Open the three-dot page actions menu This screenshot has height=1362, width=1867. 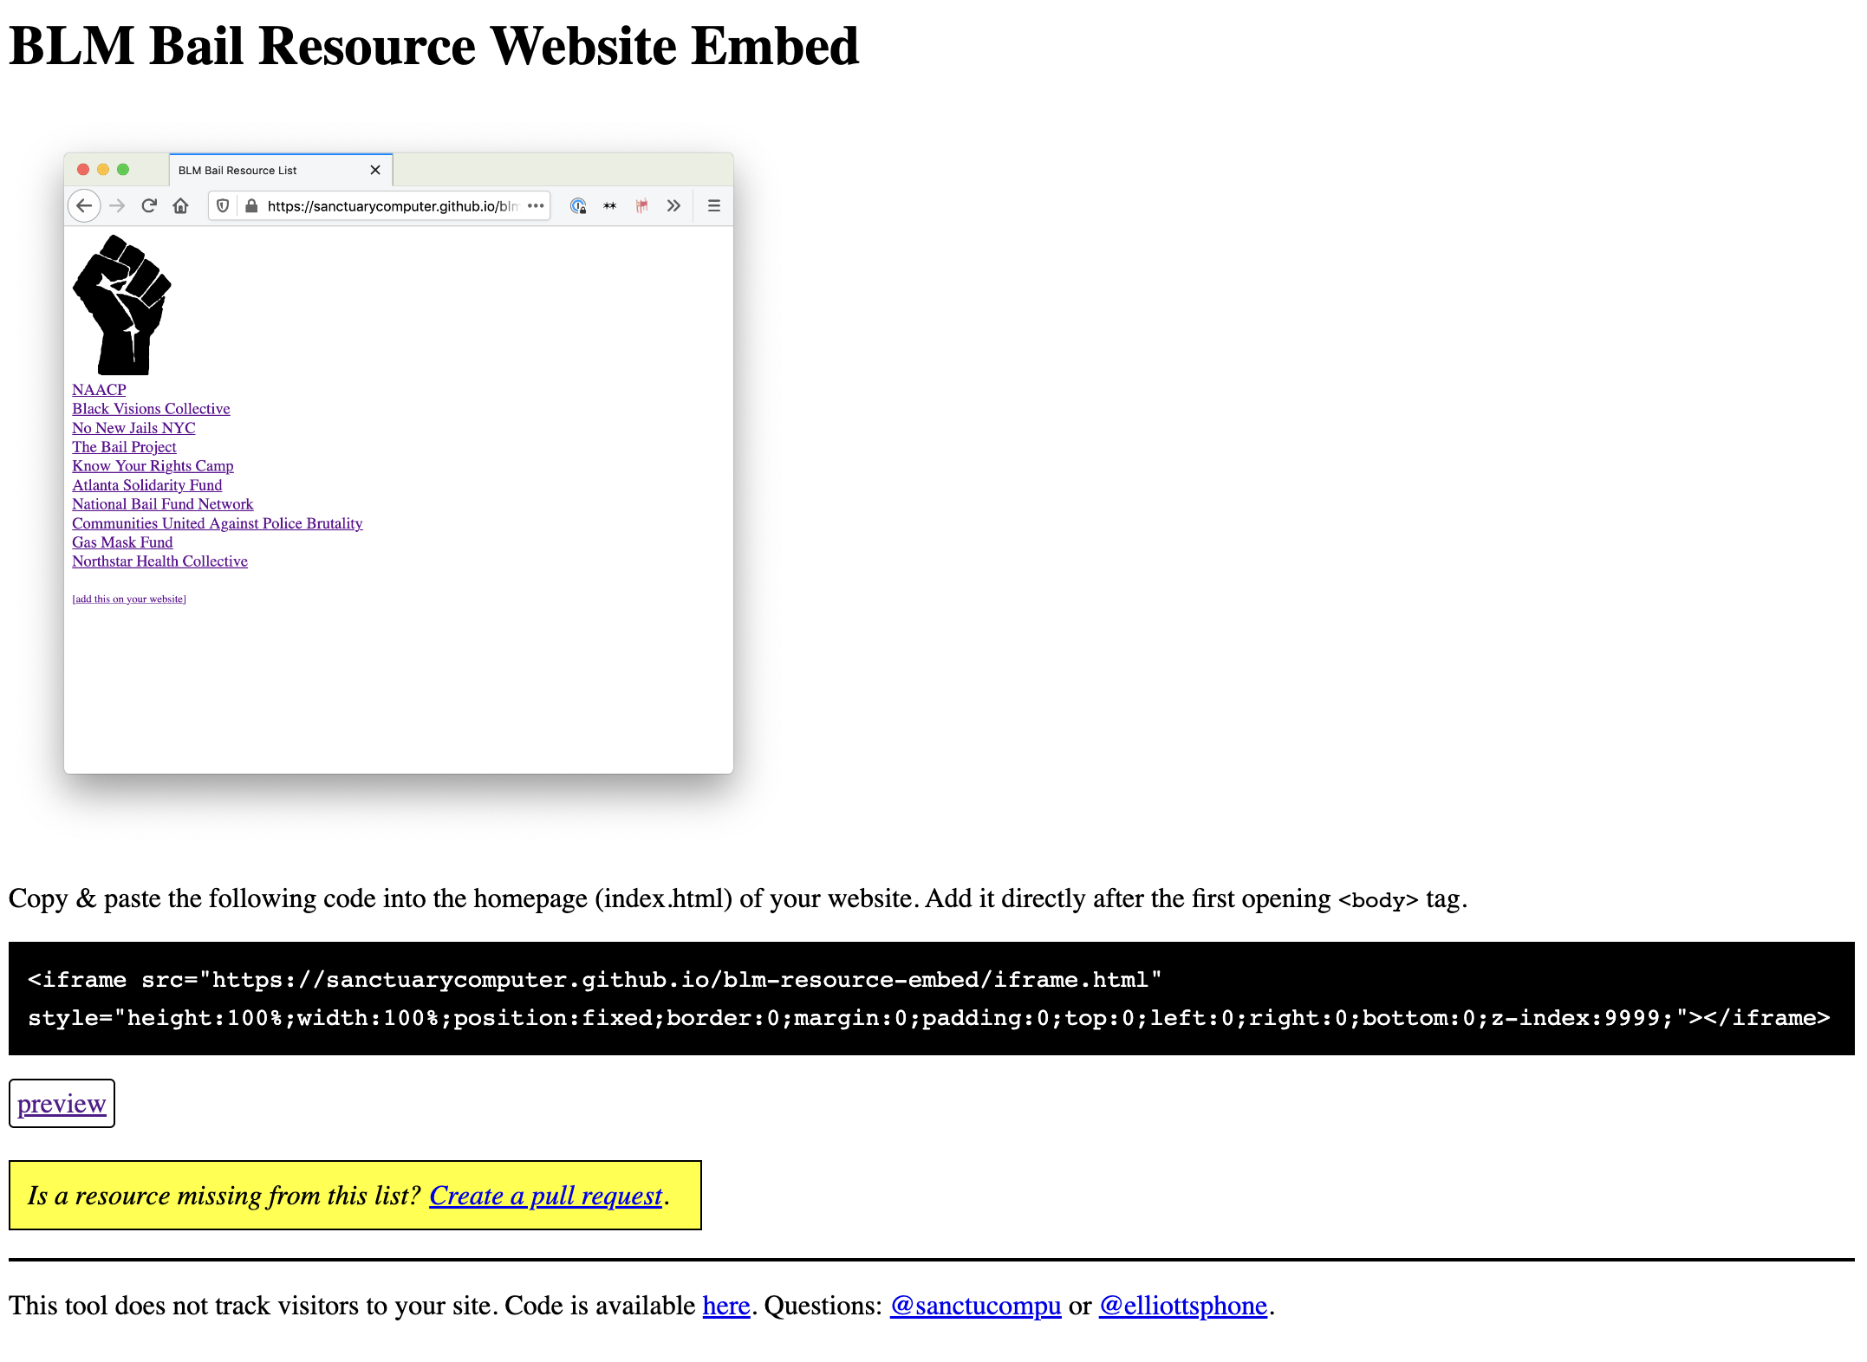[x=536, y=206]
